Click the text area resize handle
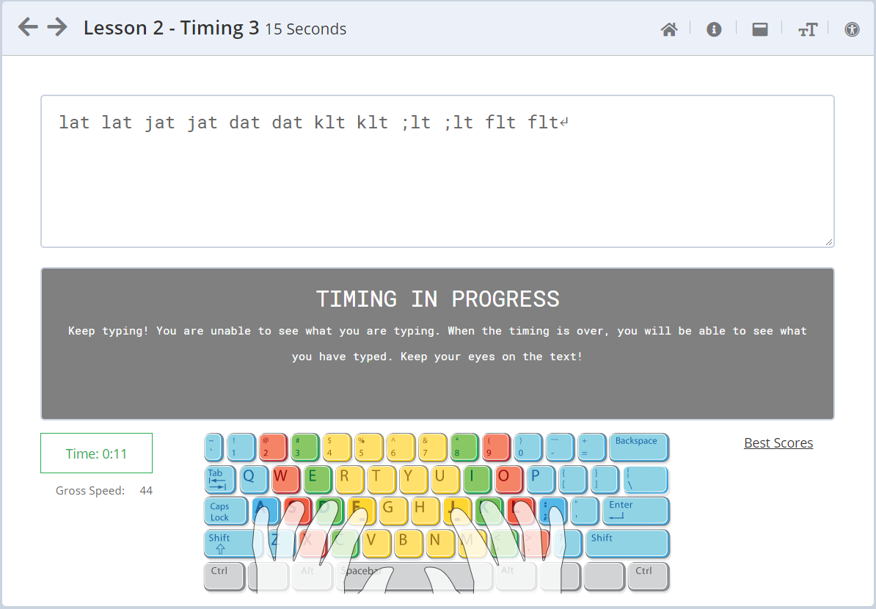The height and width of the screenshot is (609, 876). click(828, 242)
